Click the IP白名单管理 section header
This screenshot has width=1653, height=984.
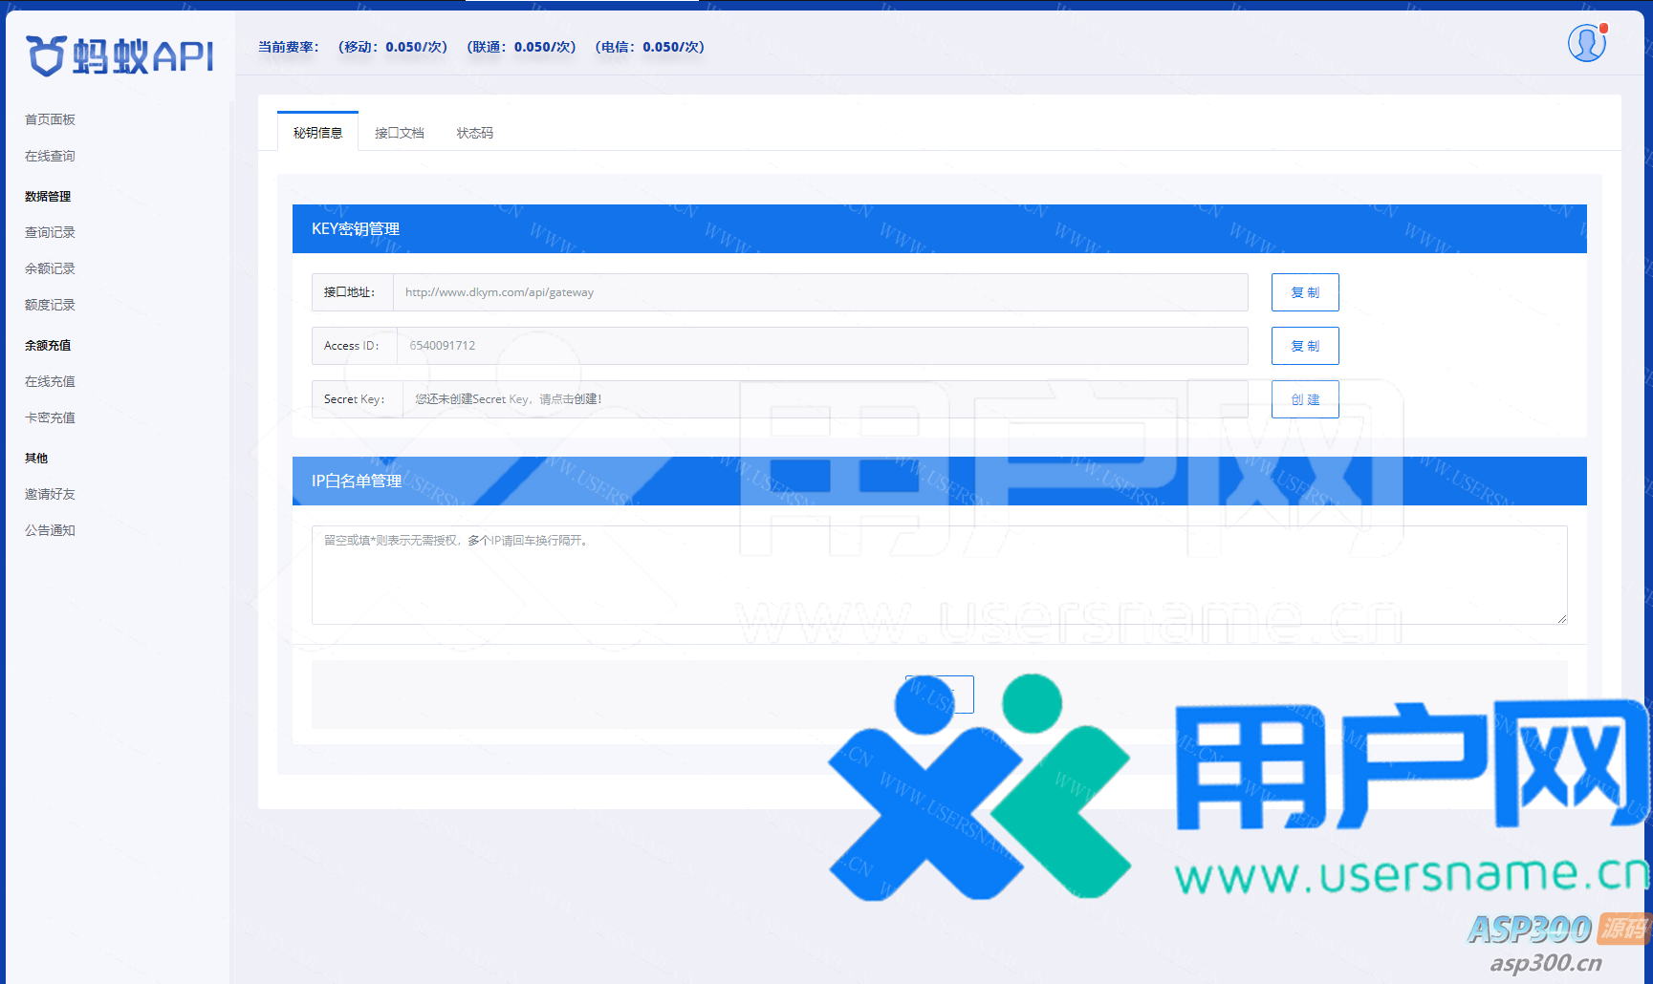tap(940, 481)
